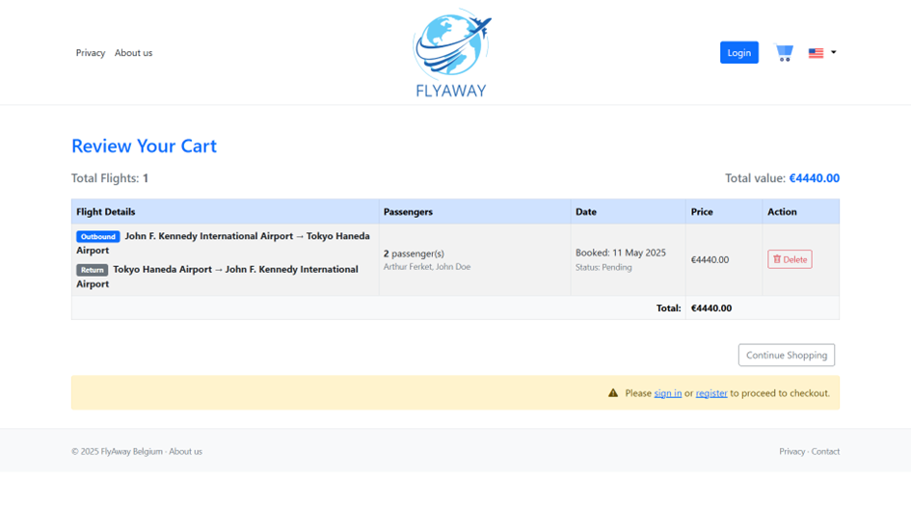Open the shopping cart icon
This screenshot has height=507, width=911.
click(x=784, y=53)
